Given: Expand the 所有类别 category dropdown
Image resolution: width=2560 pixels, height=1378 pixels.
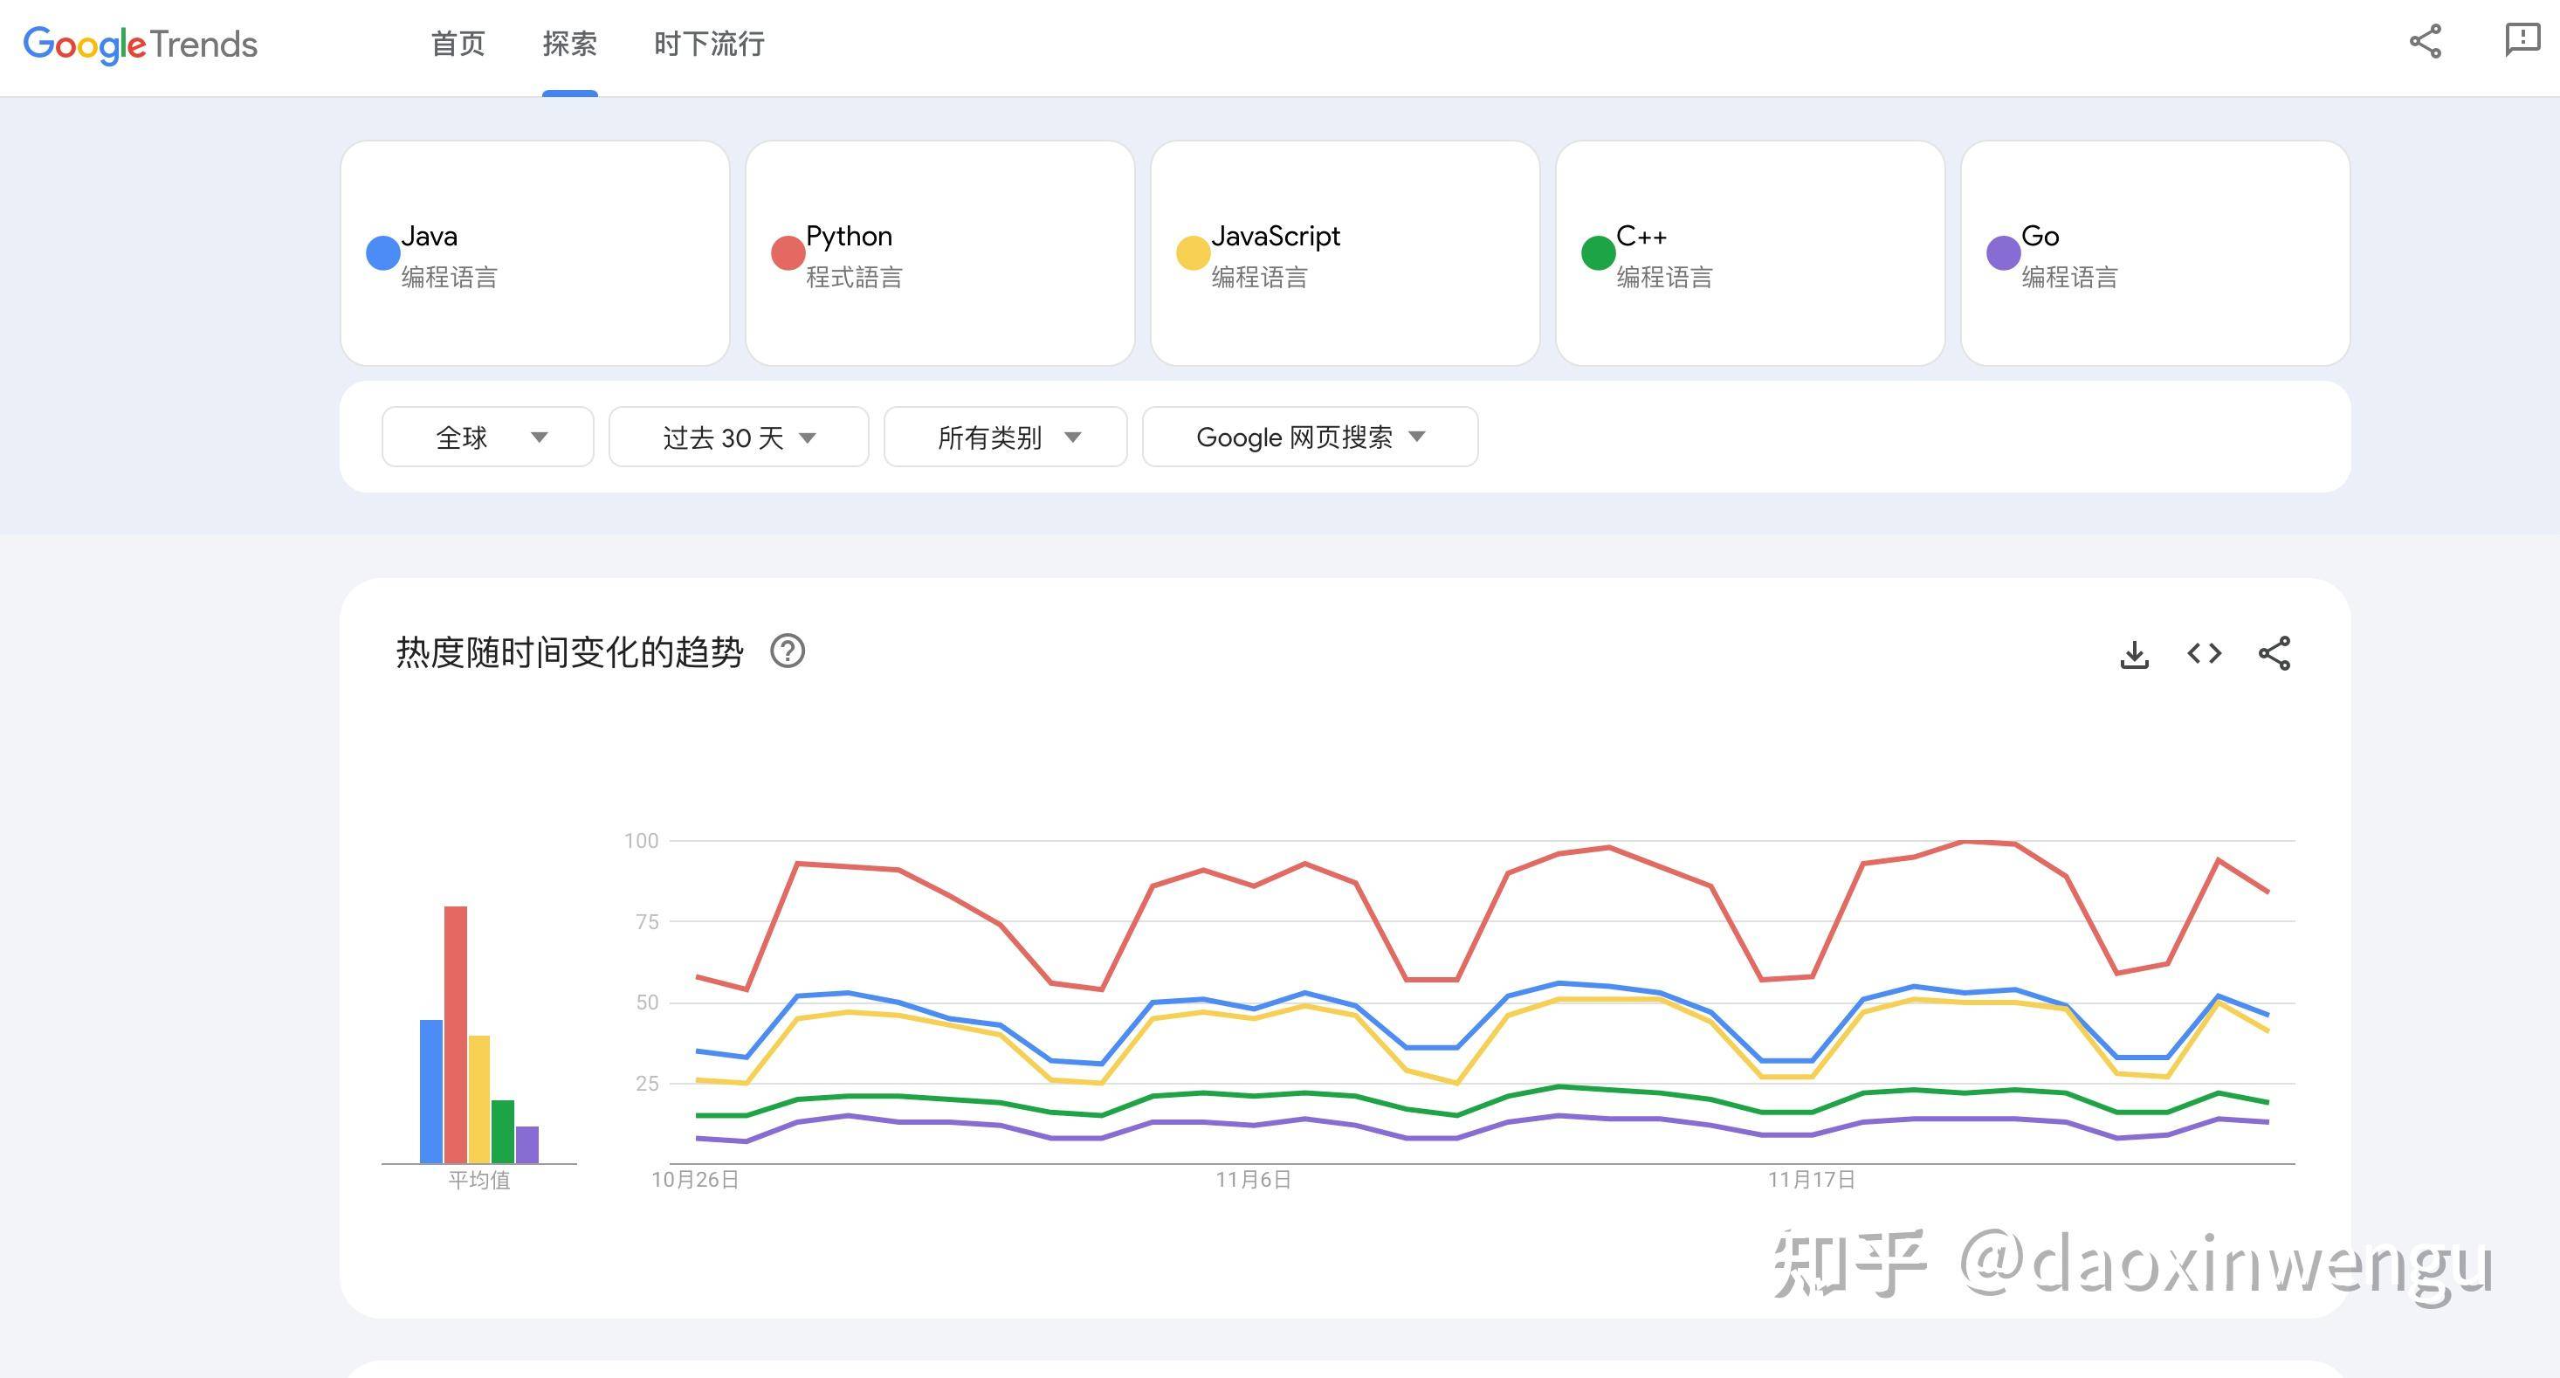Looking at the screenshot, I should (1005, 437).
